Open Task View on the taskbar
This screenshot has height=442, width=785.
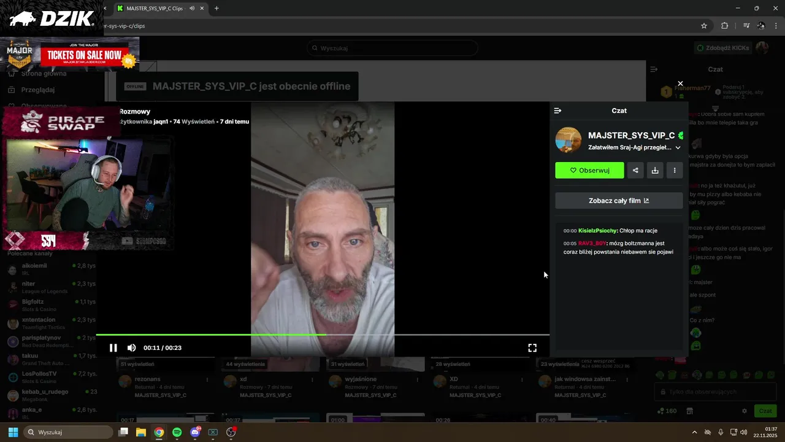(x=123, y=432)
